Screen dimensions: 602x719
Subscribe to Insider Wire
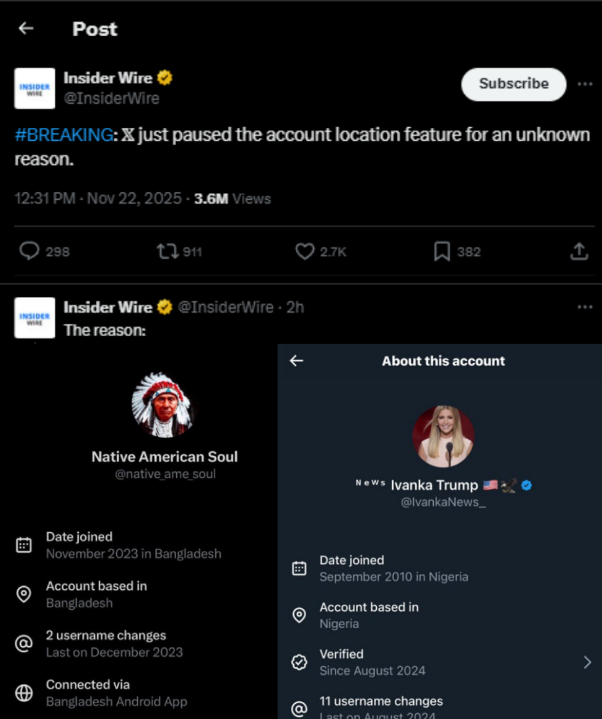tap(513, 84)
